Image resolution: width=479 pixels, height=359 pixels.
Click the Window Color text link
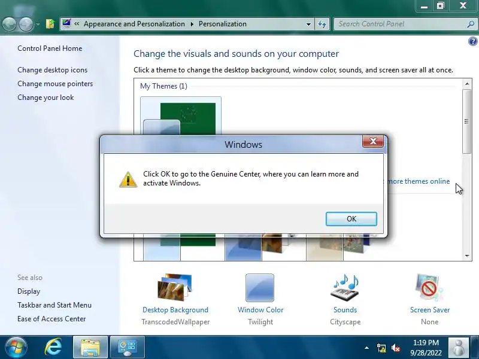click(260, 310)
